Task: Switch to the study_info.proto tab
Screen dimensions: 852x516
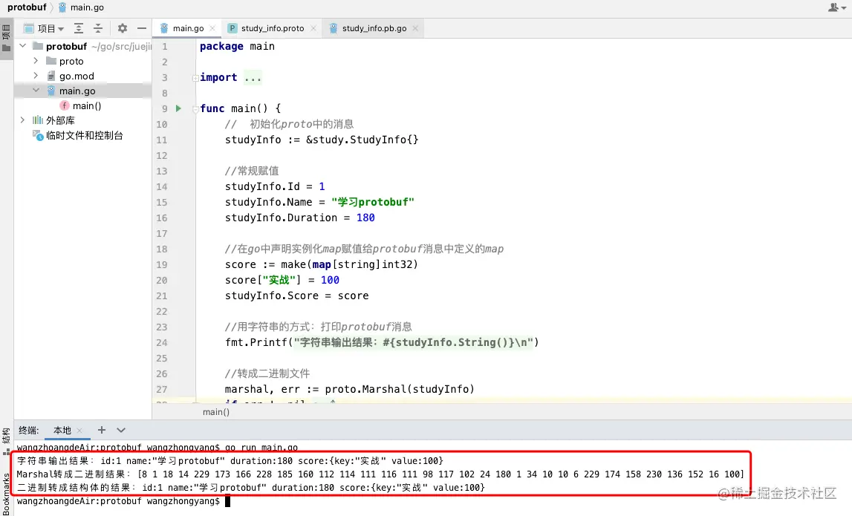Action: (272, 28)
